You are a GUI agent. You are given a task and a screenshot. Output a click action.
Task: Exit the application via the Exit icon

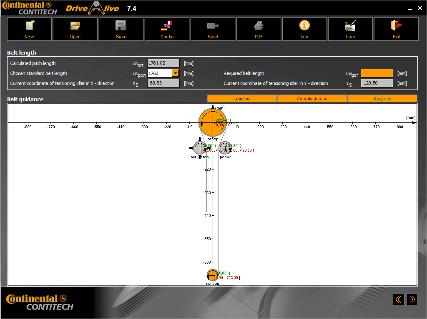pyautogui.click(x=396, y=26)
